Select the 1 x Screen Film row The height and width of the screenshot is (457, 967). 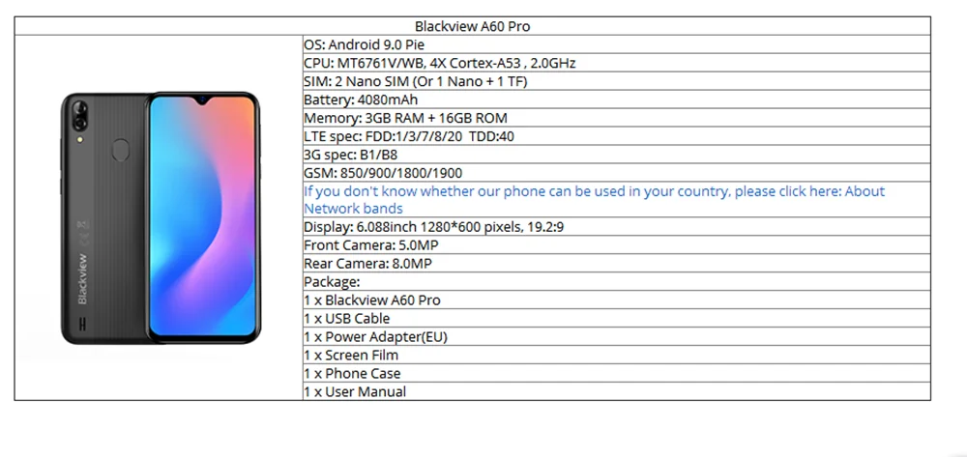pos(617,355)
